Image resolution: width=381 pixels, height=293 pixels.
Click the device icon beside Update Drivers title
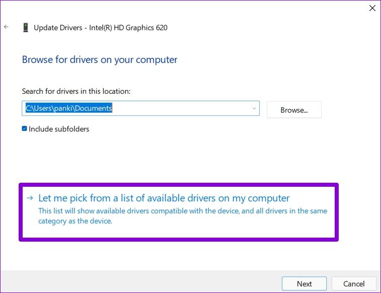tap(25, 28)
